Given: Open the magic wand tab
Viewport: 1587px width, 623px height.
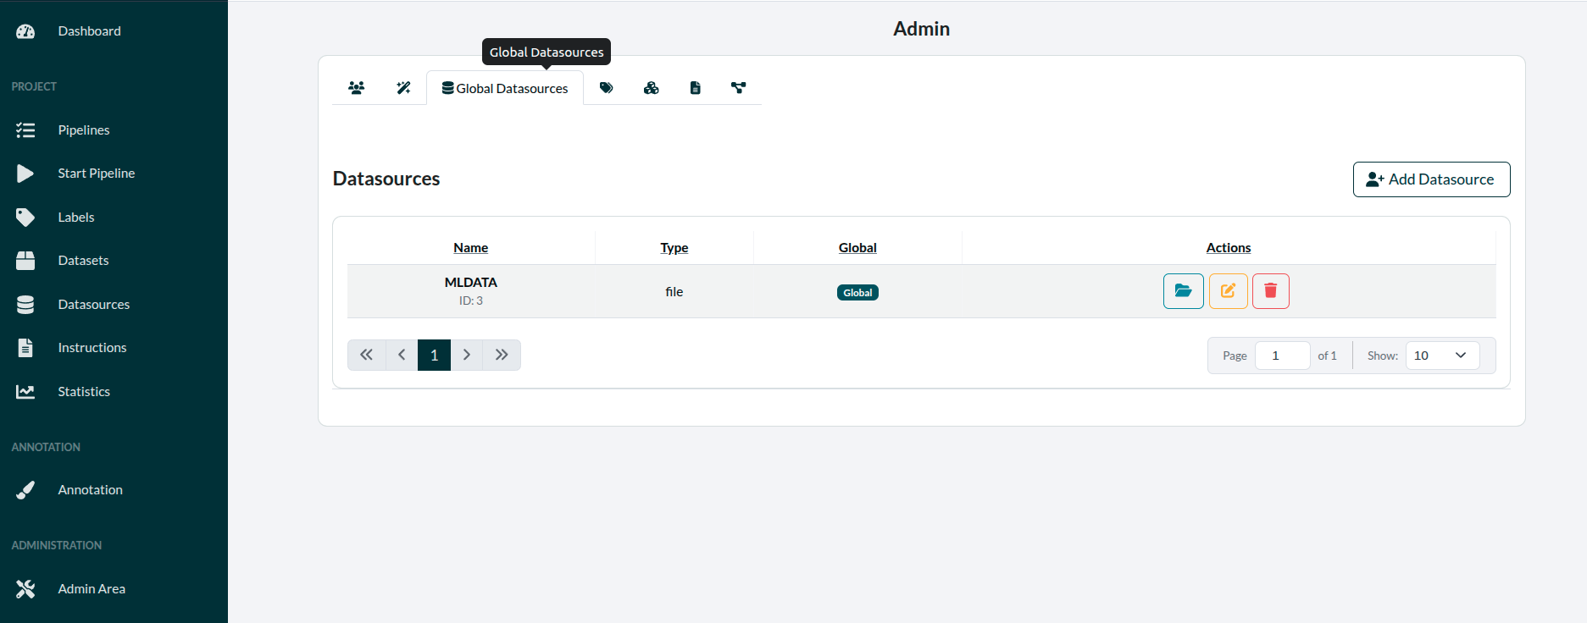Looking at the screenshot, I should [403, 88].
